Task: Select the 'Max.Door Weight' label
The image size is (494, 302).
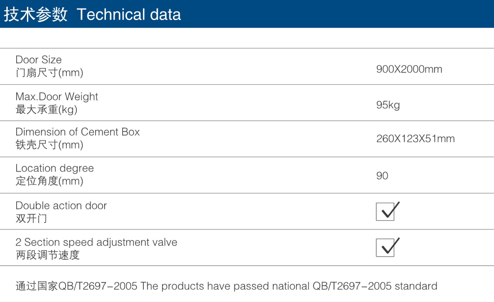Action: click(x=57, y=96)
